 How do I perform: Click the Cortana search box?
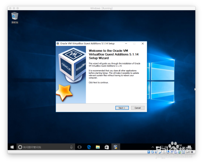46,147
